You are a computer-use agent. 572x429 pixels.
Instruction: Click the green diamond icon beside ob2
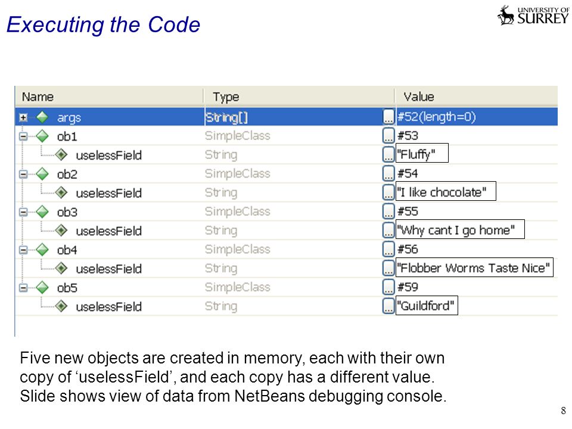coord(43,174)
